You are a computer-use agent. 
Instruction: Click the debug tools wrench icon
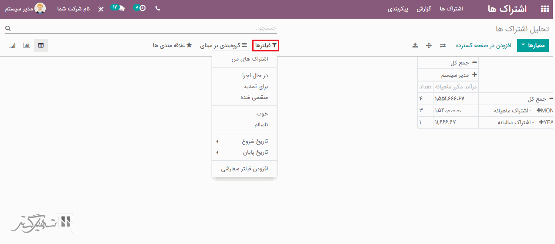tap(101, 9)
